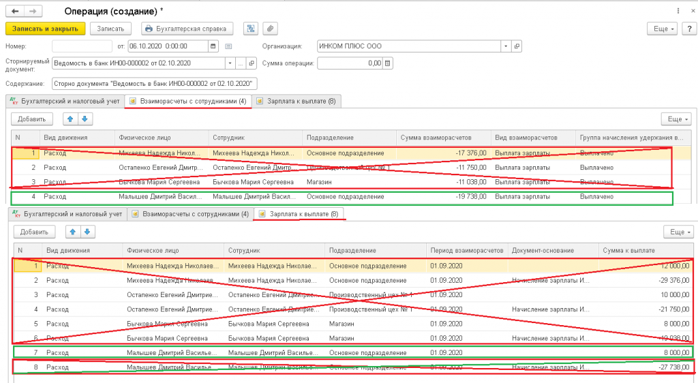
Task: Select amount -29 376,00 in lower table
Action: 673,280
